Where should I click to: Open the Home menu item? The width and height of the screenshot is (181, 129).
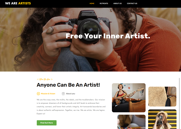[92, 3]
